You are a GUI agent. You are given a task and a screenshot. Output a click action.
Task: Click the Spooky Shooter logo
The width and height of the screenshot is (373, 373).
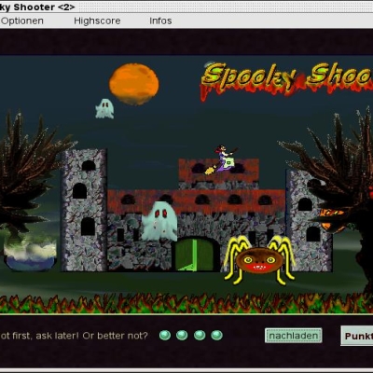[x=286, y=81]
